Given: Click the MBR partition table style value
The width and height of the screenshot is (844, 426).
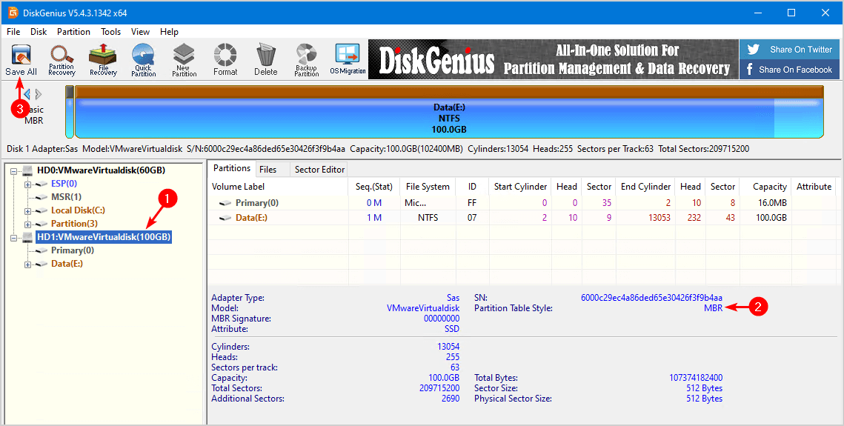Looking at the screenshot, I should point(713,308).
